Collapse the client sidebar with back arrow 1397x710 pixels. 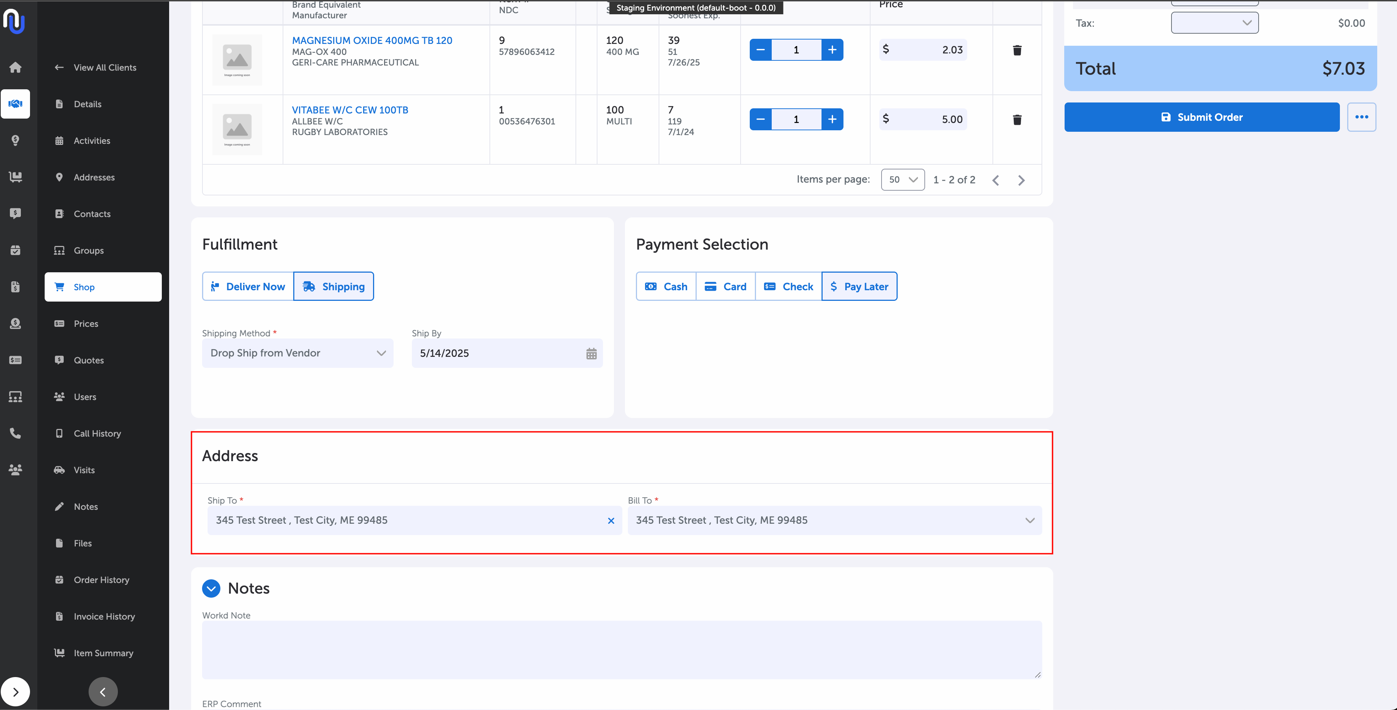(x=103, y=691)
